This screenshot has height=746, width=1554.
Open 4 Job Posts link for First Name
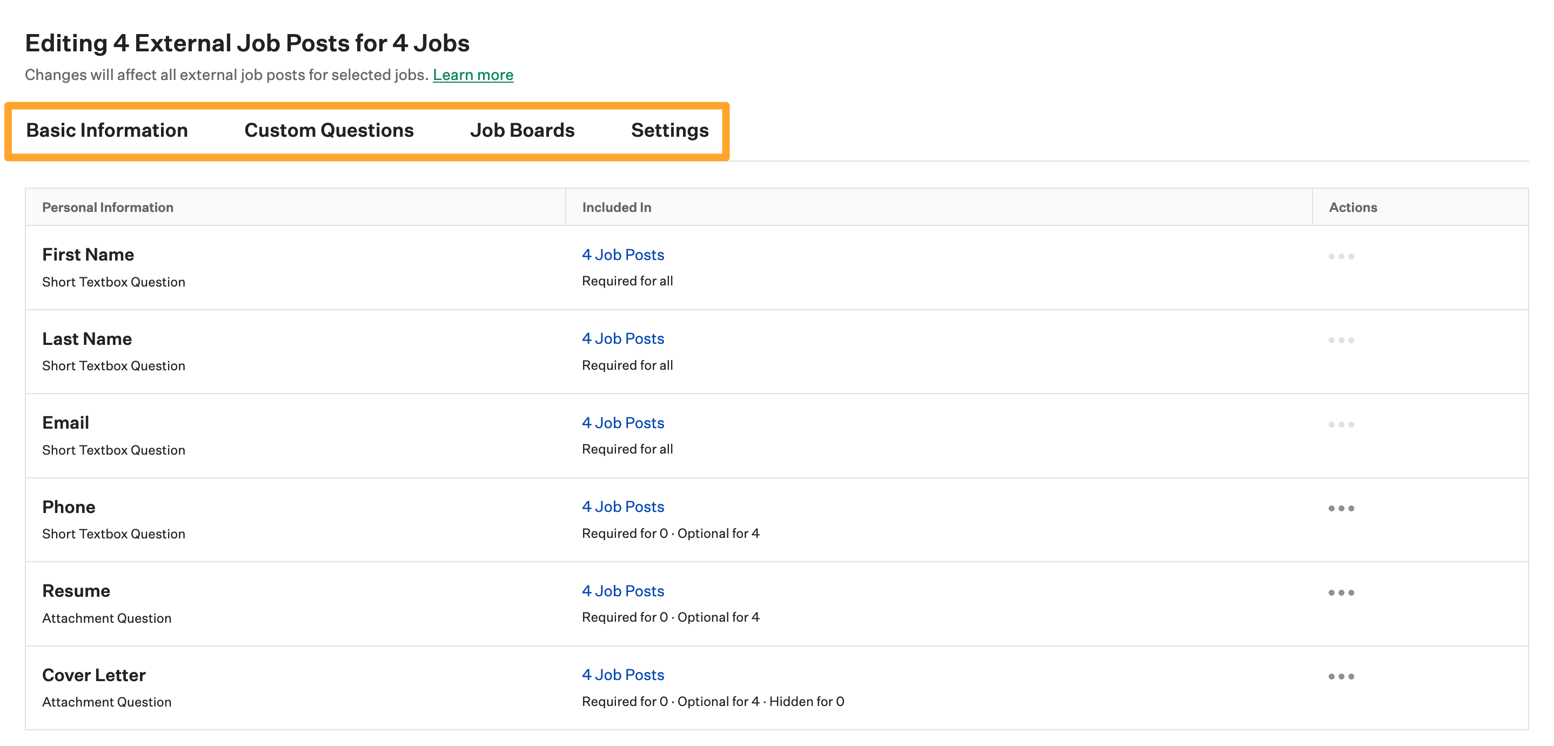coord(622,255)
